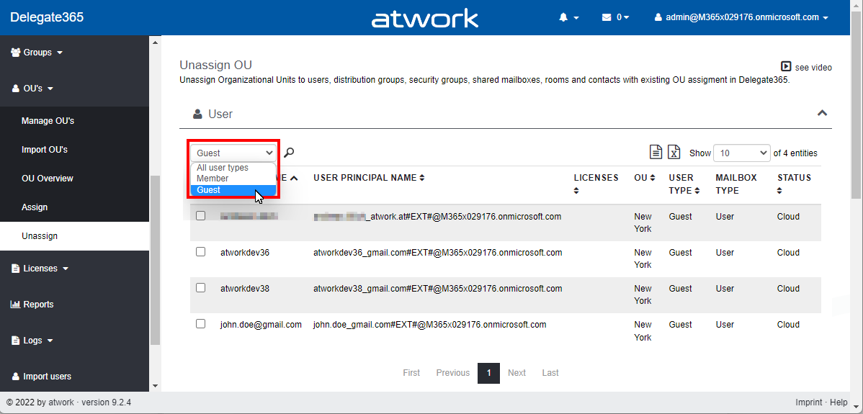863x414 pixels.
Task: Click the search magnifier icon
Action: click(x=288, y=153)
